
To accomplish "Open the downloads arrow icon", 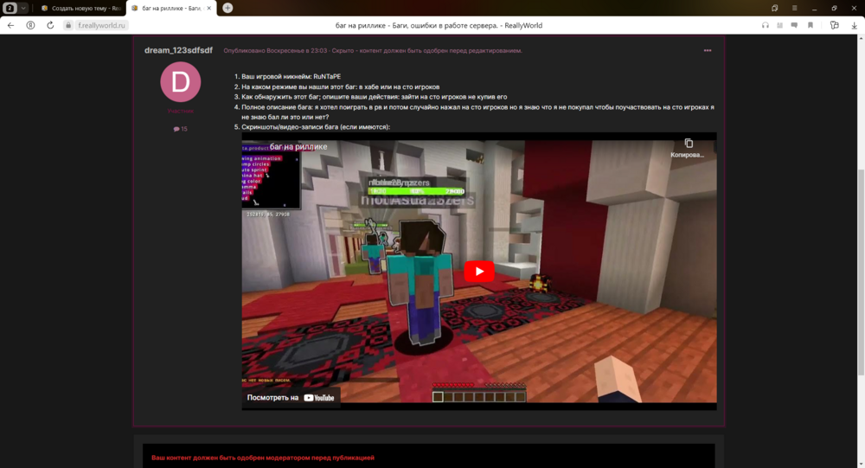I will click(x=854, y=25).
